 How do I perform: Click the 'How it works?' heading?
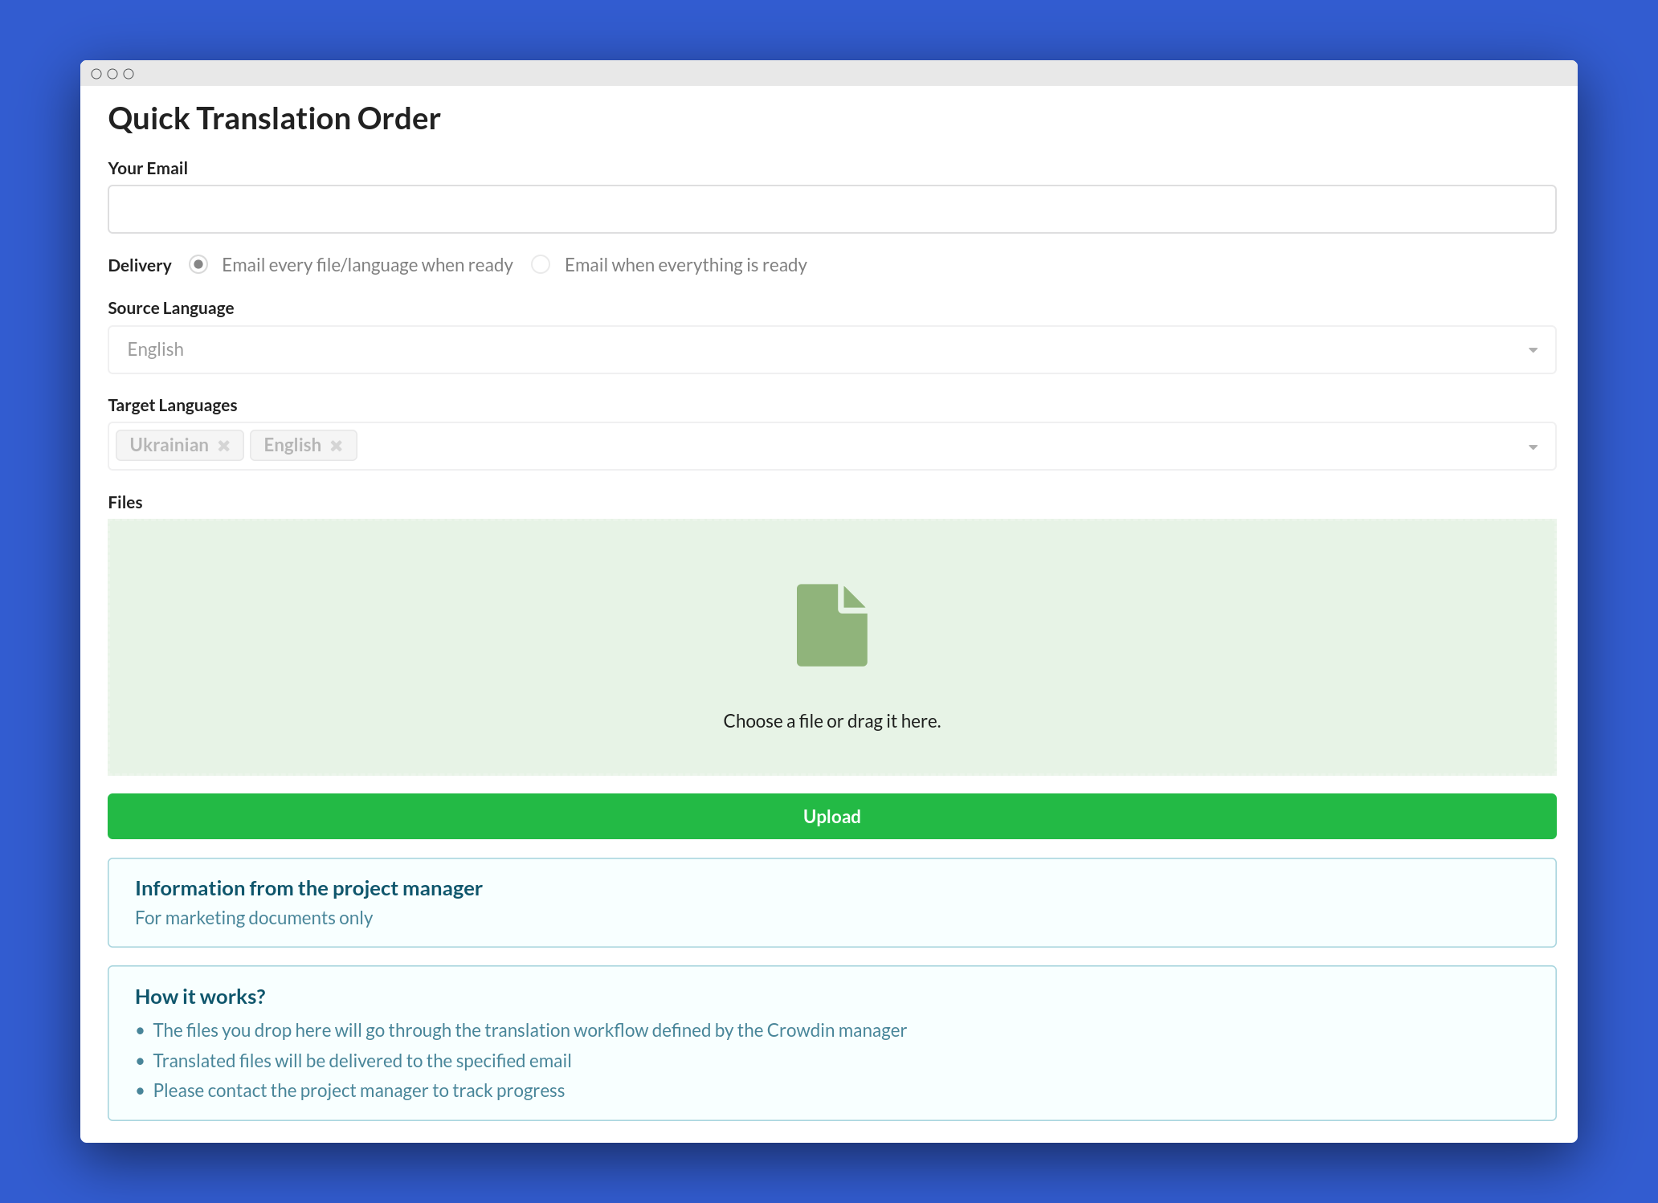click(200, 997)
